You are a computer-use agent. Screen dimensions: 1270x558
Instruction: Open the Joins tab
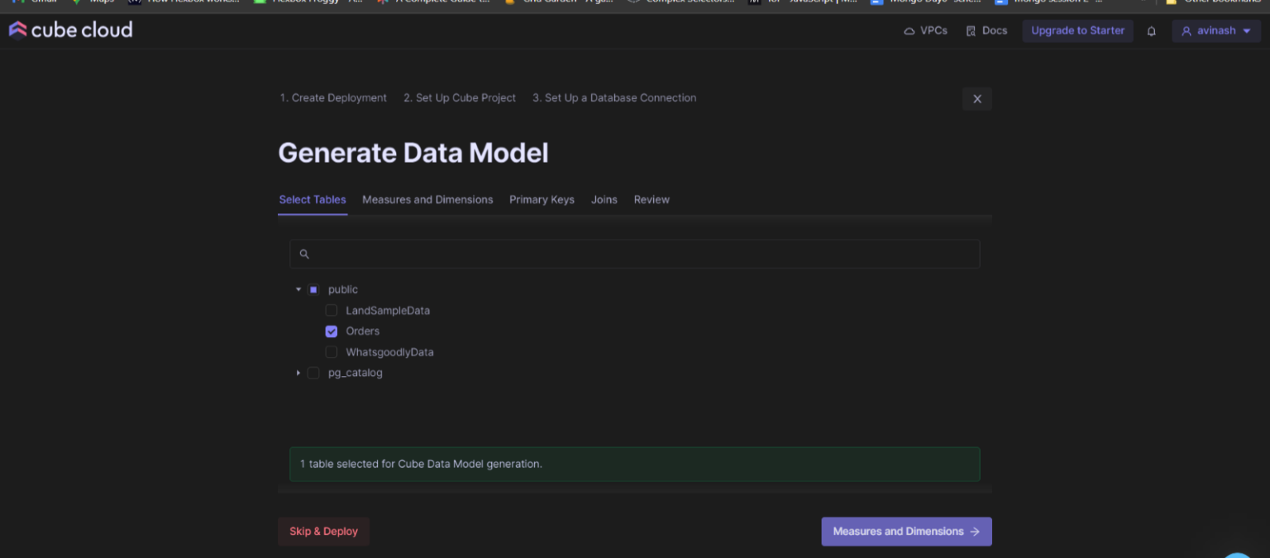(x=604, y=199)
